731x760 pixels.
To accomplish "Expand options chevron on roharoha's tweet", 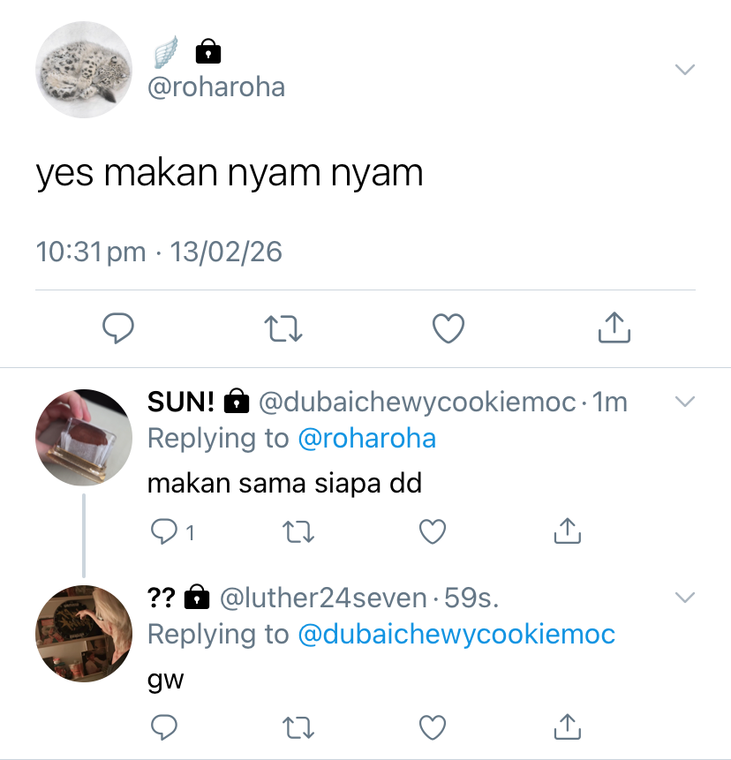I will [685, 70].
